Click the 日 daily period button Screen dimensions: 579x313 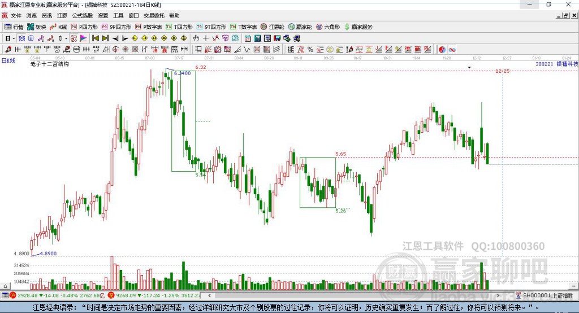click(x=8, y=38)
